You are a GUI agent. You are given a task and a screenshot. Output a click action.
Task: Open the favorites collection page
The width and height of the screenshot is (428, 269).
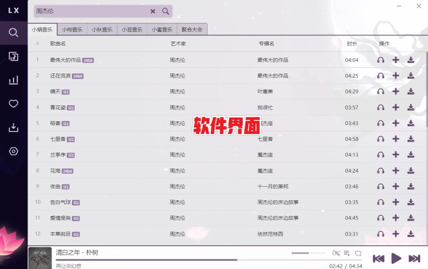(13, 103)
